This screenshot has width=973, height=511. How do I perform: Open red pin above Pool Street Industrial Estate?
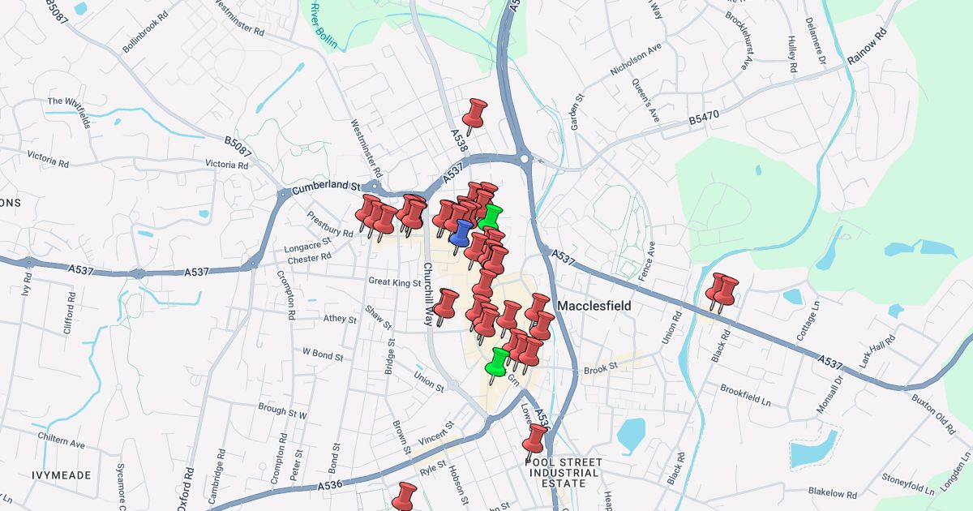point(535,438)
